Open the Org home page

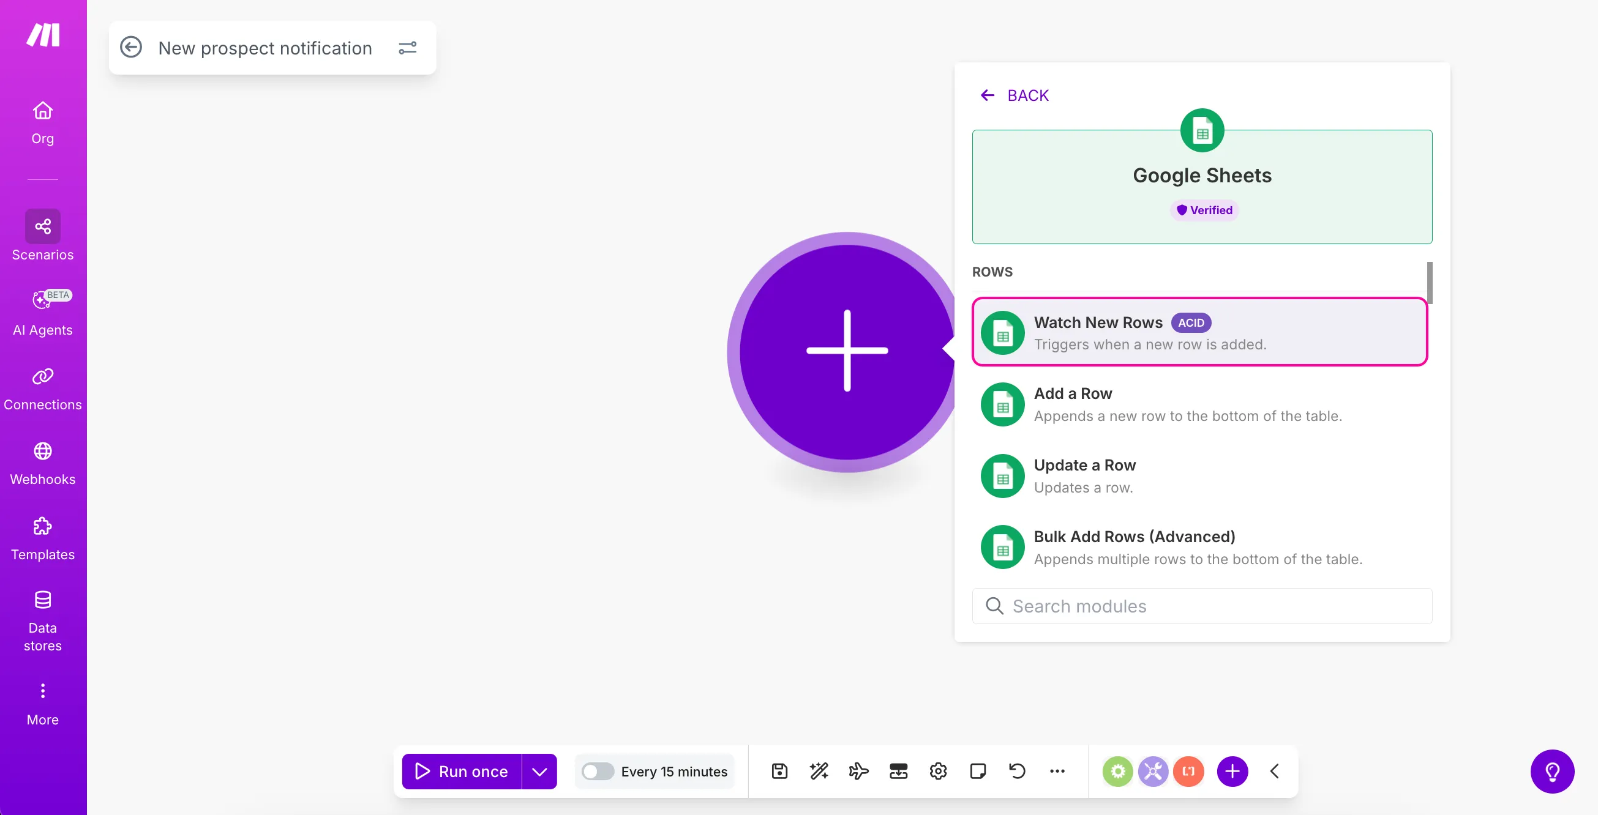[43, 123]
